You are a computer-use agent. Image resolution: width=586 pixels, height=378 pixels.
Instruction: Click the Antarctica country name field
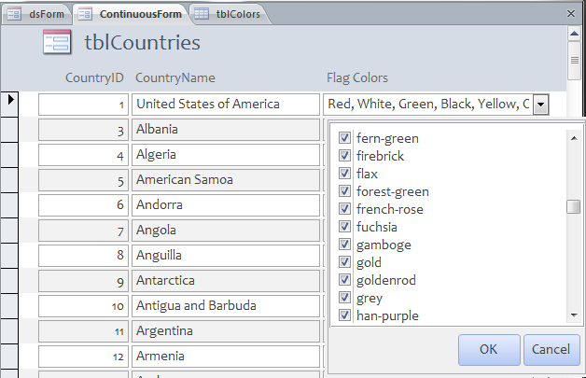coord(226,281)
